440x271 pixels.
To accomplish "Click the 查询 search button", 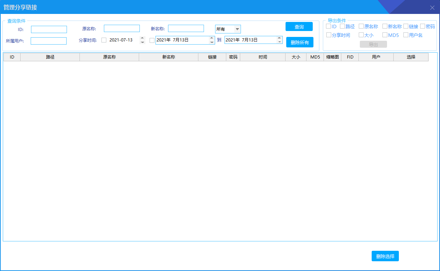I will point(299,27).
